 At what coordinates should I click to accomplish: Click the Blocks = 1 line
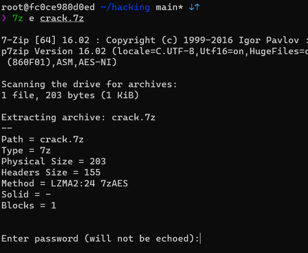click(x=29, y=205)
